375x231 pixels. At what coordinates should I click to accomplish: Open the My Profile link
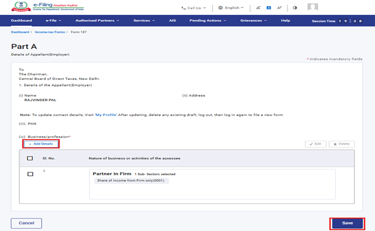(106, 115)
